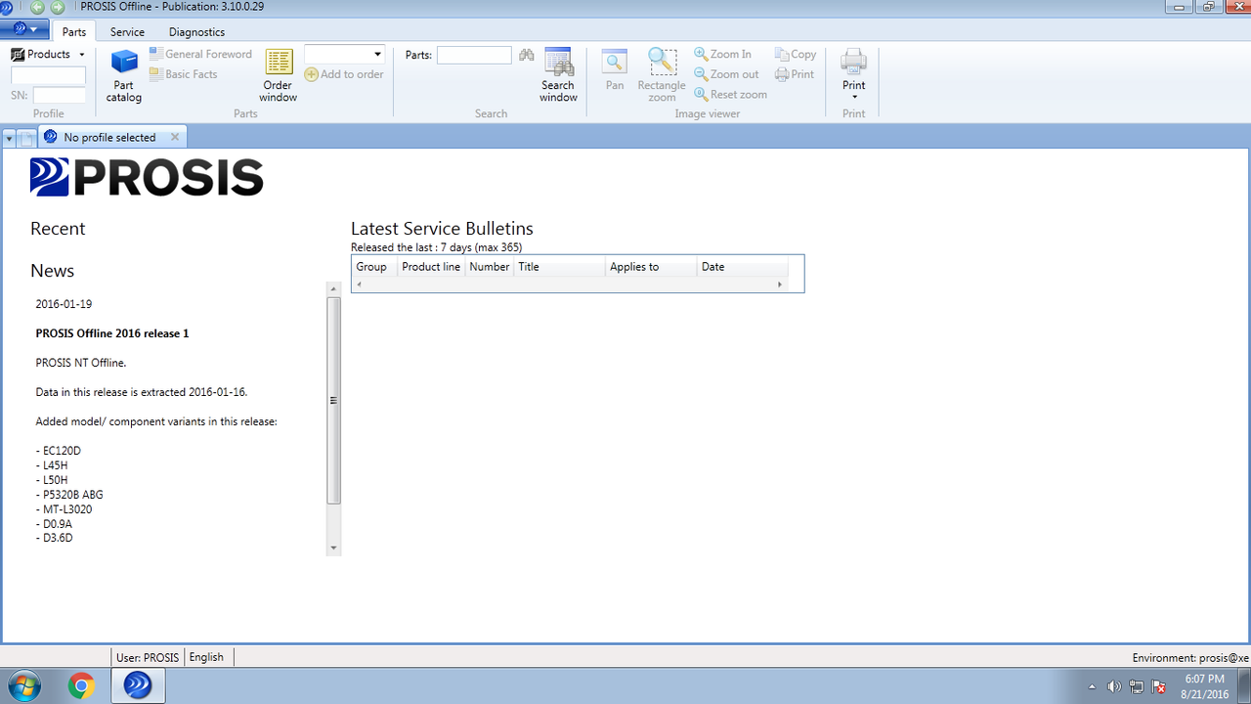Screen dimensions: 1251x704
Task: Click Zoom out in Image viewer
Action: click(x=726, y=74)
